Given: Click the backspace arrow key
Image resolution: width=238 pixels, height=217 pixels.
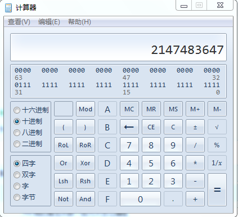Looking at the screenshot, I should pos(129,127).
